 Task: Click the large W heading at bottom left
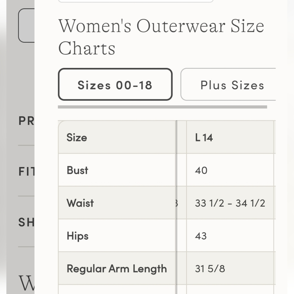26,283
